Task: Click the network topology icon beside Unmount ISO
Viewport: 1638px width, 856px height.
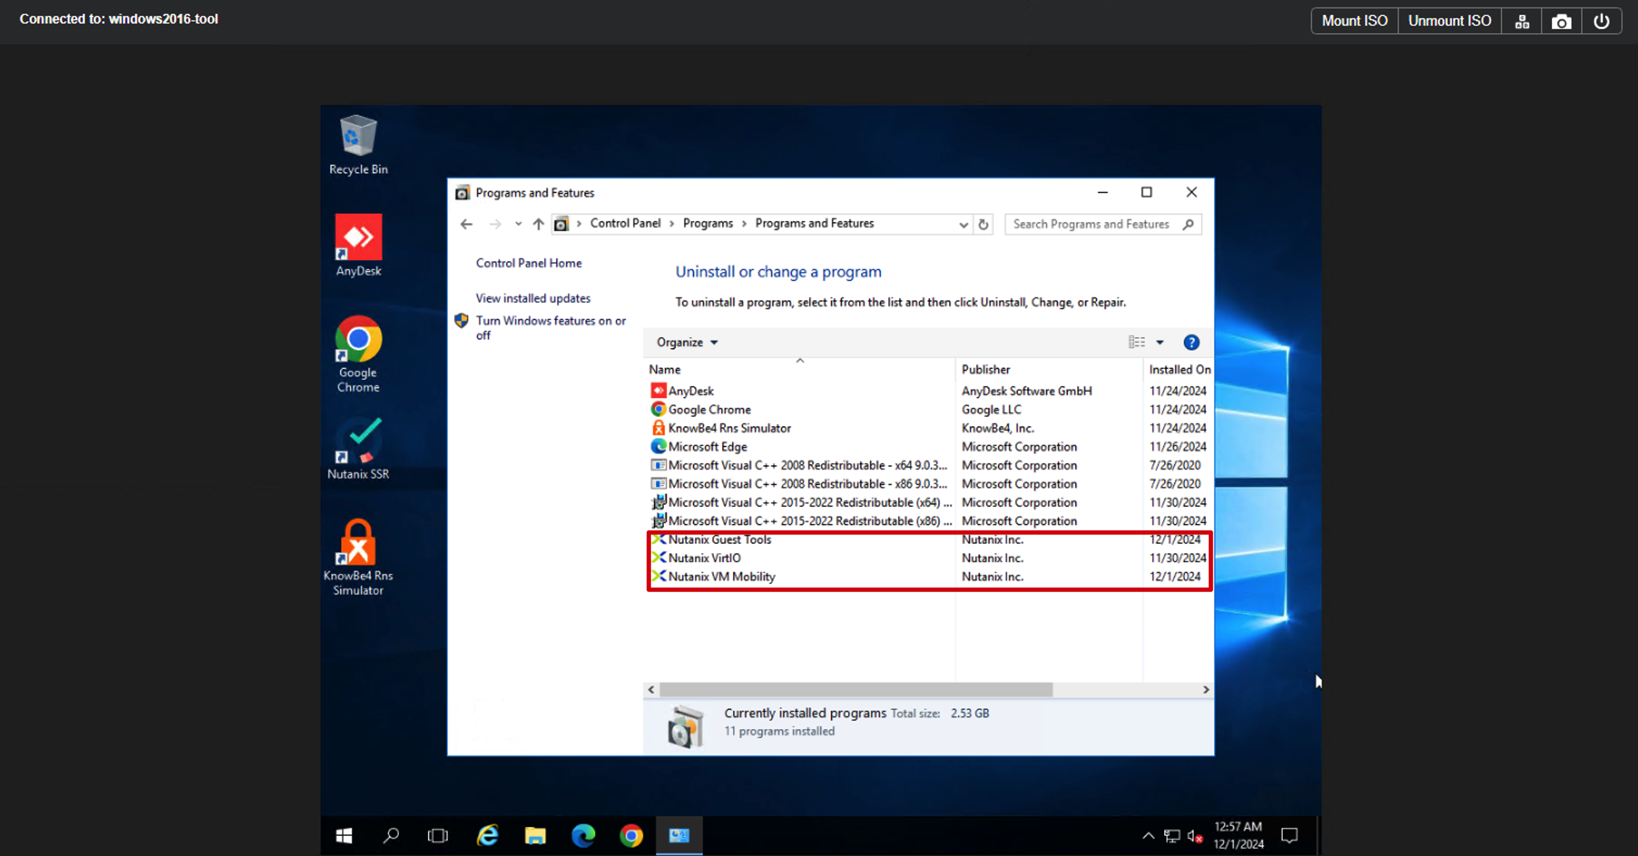Action: pyautogui.click(x=1522, y=21)
